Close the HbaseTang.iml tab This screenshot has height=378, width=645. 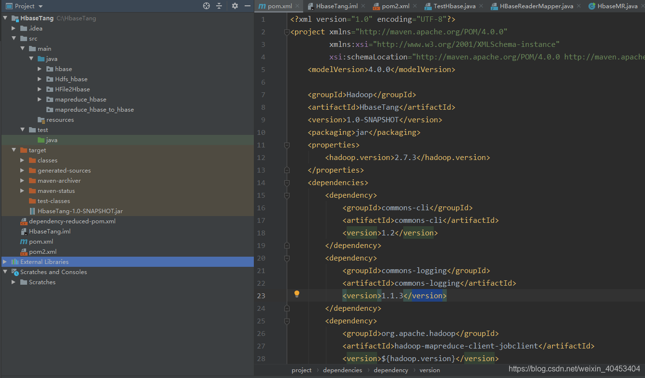363,6
